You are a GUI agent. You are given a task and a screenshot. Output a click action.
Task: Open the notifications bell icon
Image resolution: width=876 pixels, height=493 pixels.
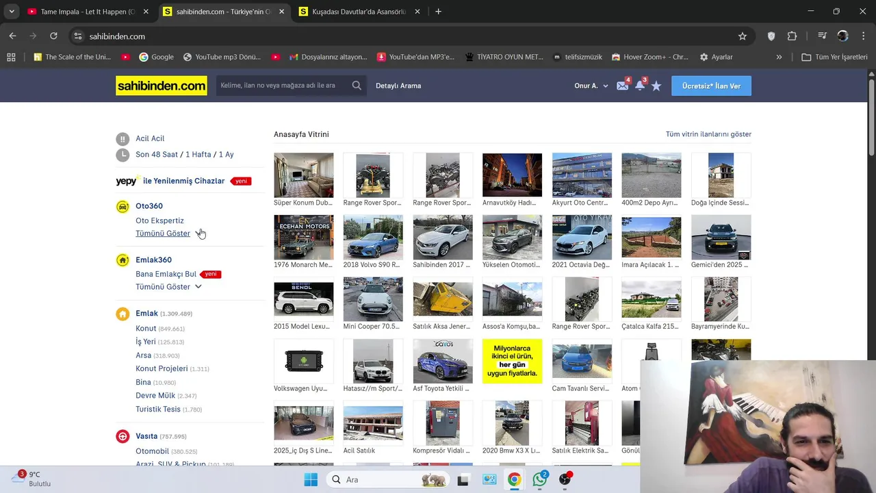(640, 86)
